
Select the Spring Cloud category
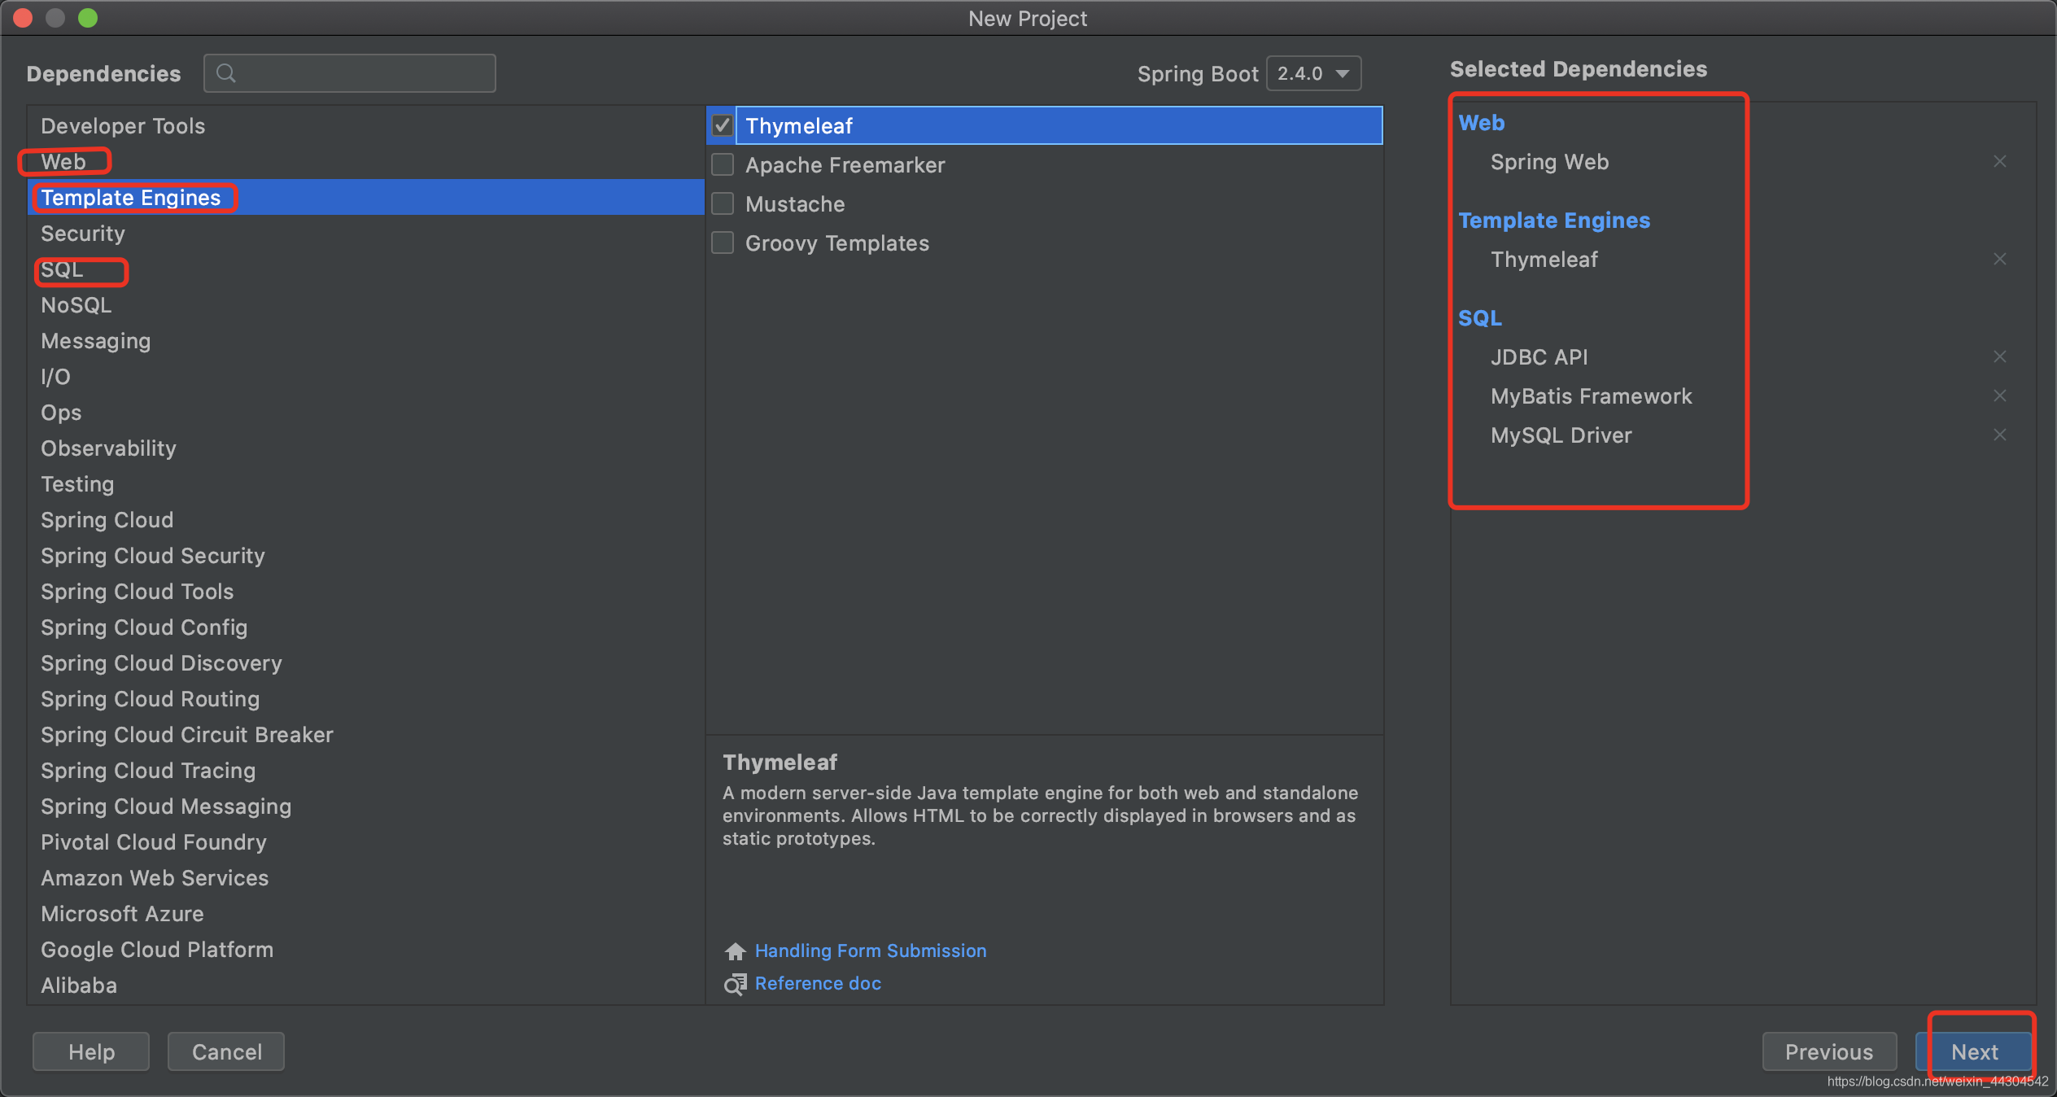(365, 519)
